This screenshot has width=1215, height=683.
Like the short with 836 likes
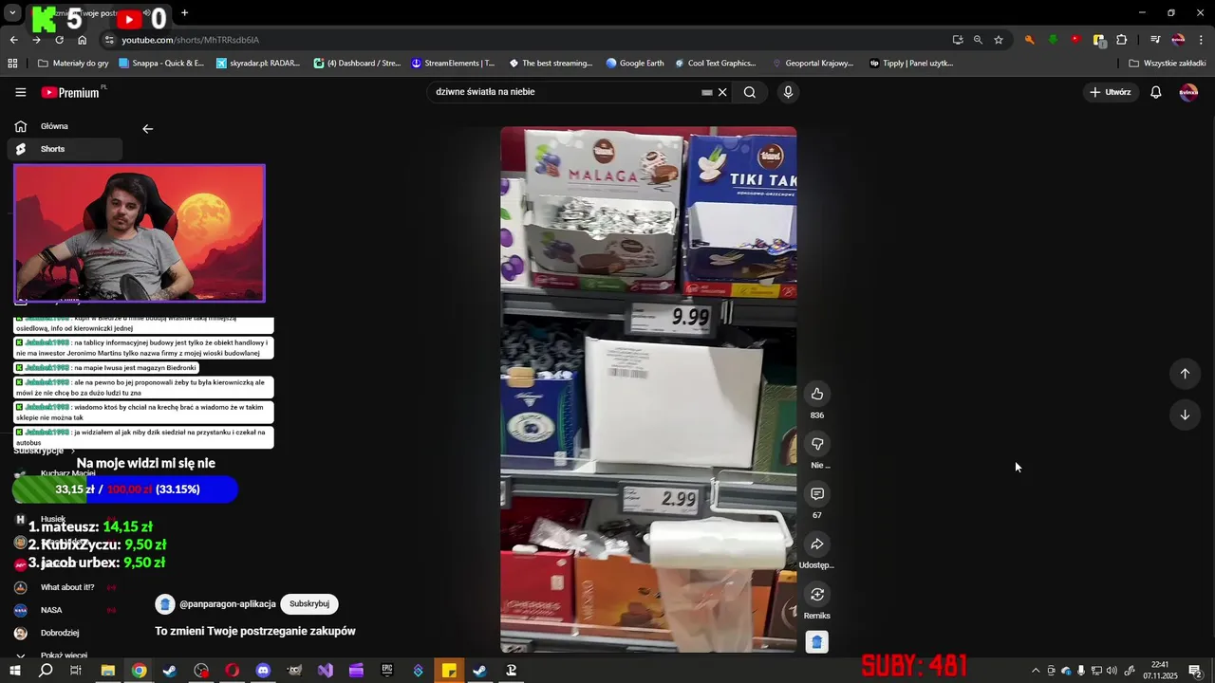[x=817, y=394]
